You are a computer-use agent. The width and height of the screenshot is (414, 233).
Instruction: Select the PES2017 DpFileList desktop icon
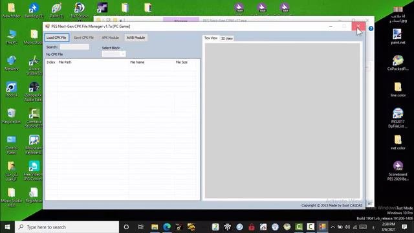click(398, 118)
